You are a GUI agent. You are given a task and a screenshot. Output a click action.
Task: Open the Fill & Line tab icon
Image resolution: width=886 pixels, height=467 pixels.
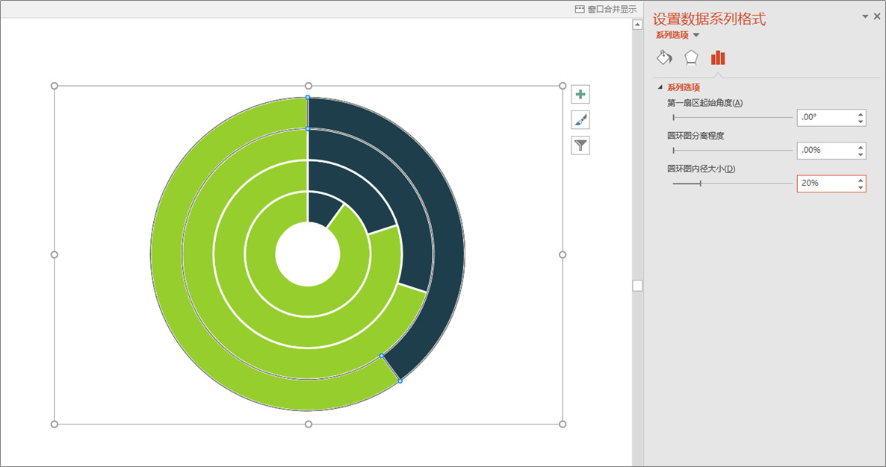(x=665, y=57)
